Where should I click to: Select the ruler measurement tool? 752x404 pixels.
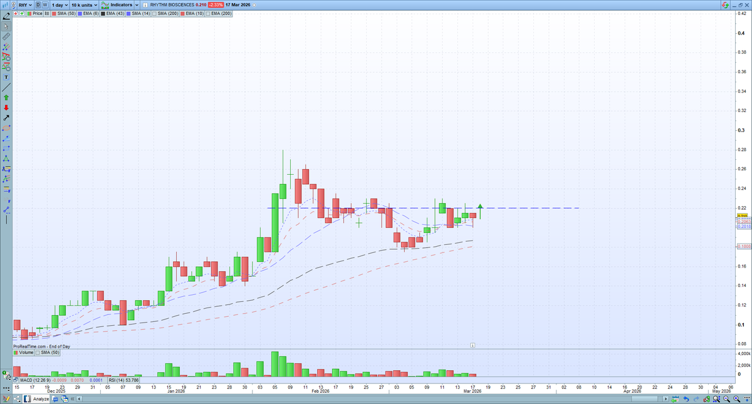6,36
